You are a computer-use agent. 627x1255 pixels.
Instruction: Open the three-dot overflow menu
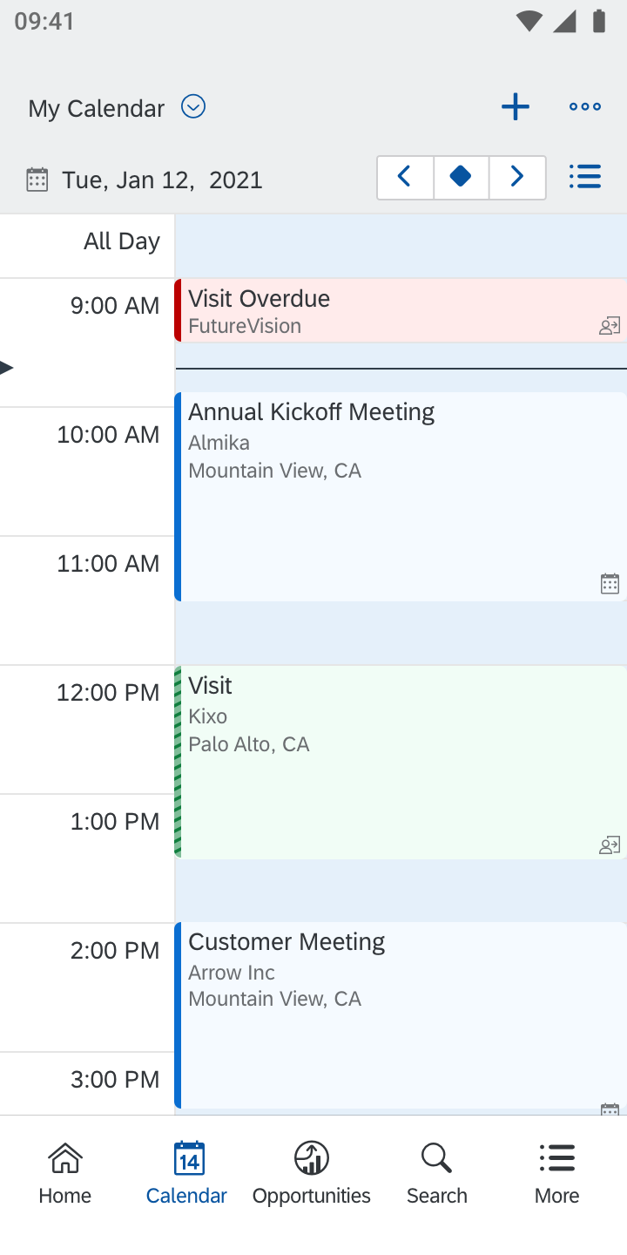584,107
